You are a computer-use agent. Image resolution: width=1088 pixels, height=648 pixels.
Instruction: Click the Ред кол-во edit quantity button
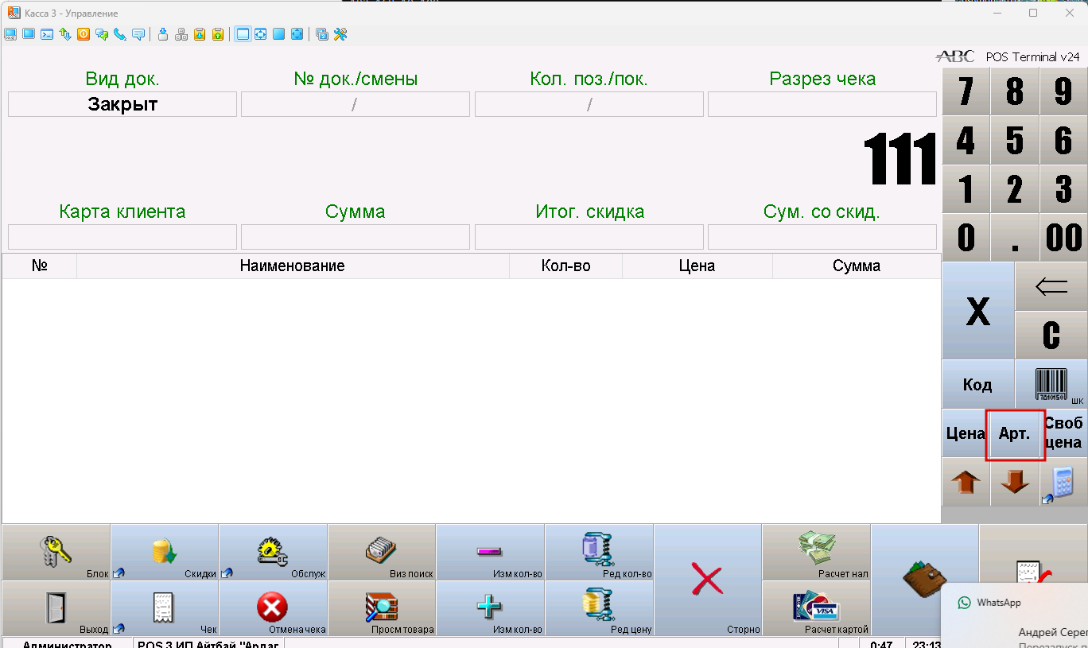(599, 552)
